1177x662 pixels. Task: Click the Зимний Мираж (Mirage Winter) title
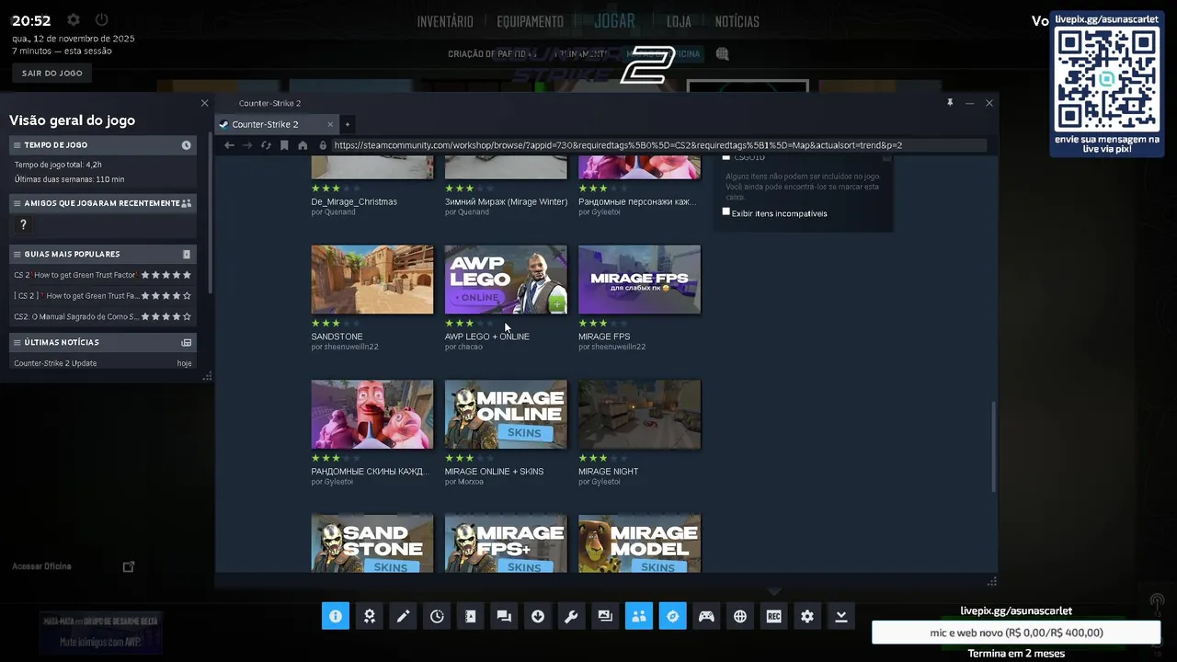coord(506,201)
